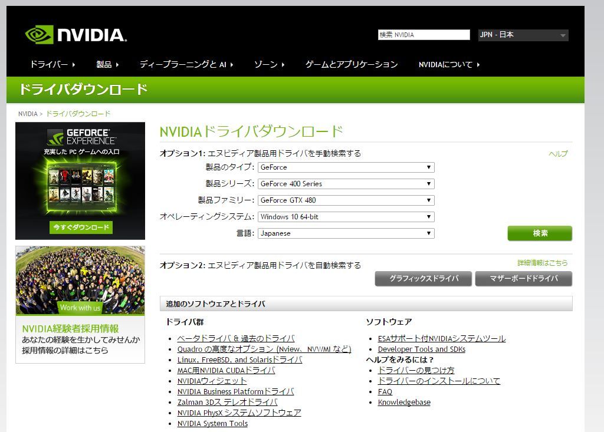The width and height of the screenshot is (604, 432).
Task: Open the Knowledgebase link
Action: click(404, 402)
